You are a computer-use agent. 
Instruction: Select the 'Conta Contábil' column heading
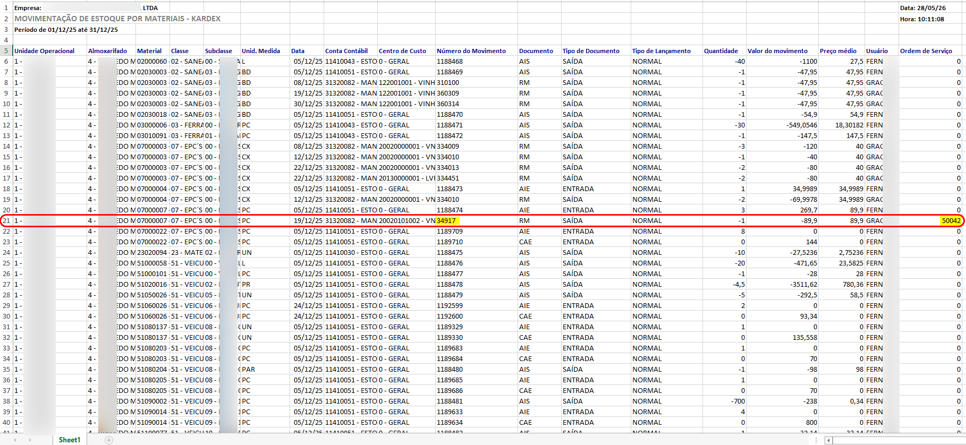pyautogui.click(x=346, y=51)
